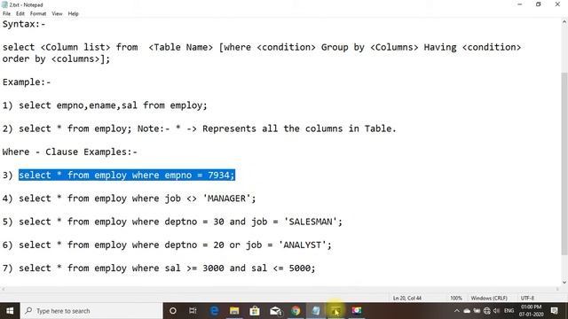Close the Notepad window
This screenshot has width=568, height=319.
557,4
